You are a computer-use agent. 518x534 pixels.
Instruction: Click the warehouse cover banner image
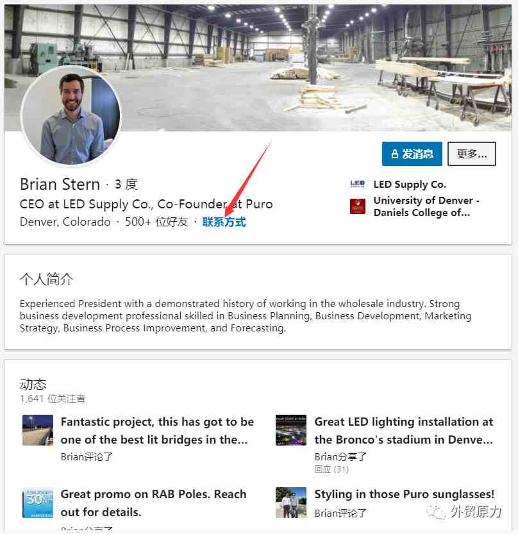[258, 67]
